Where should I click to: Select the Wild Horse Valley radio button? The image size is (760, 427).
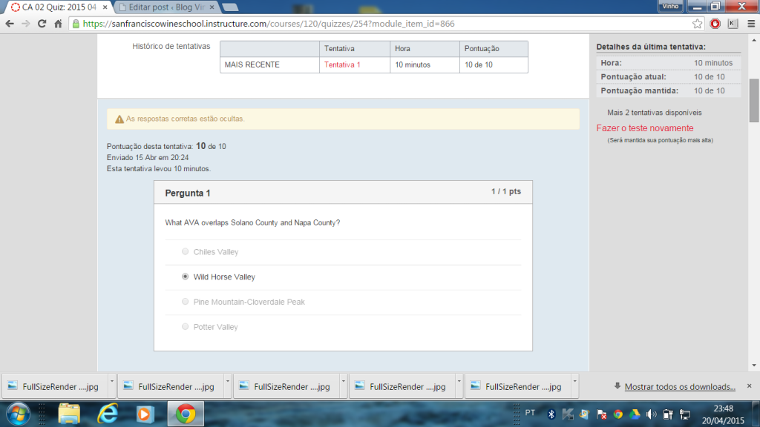(186, 277)
